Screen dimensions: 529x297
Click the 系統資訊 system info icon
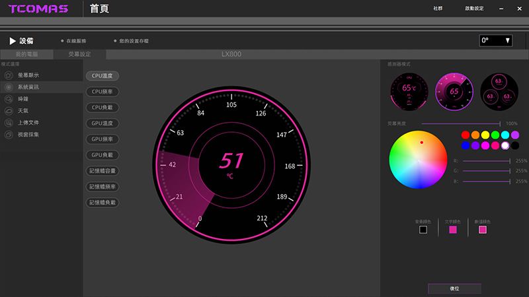coord(9,87)
